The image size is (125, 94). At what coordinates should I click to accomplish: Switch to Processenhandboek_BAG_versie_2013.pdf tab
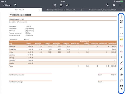102,10
